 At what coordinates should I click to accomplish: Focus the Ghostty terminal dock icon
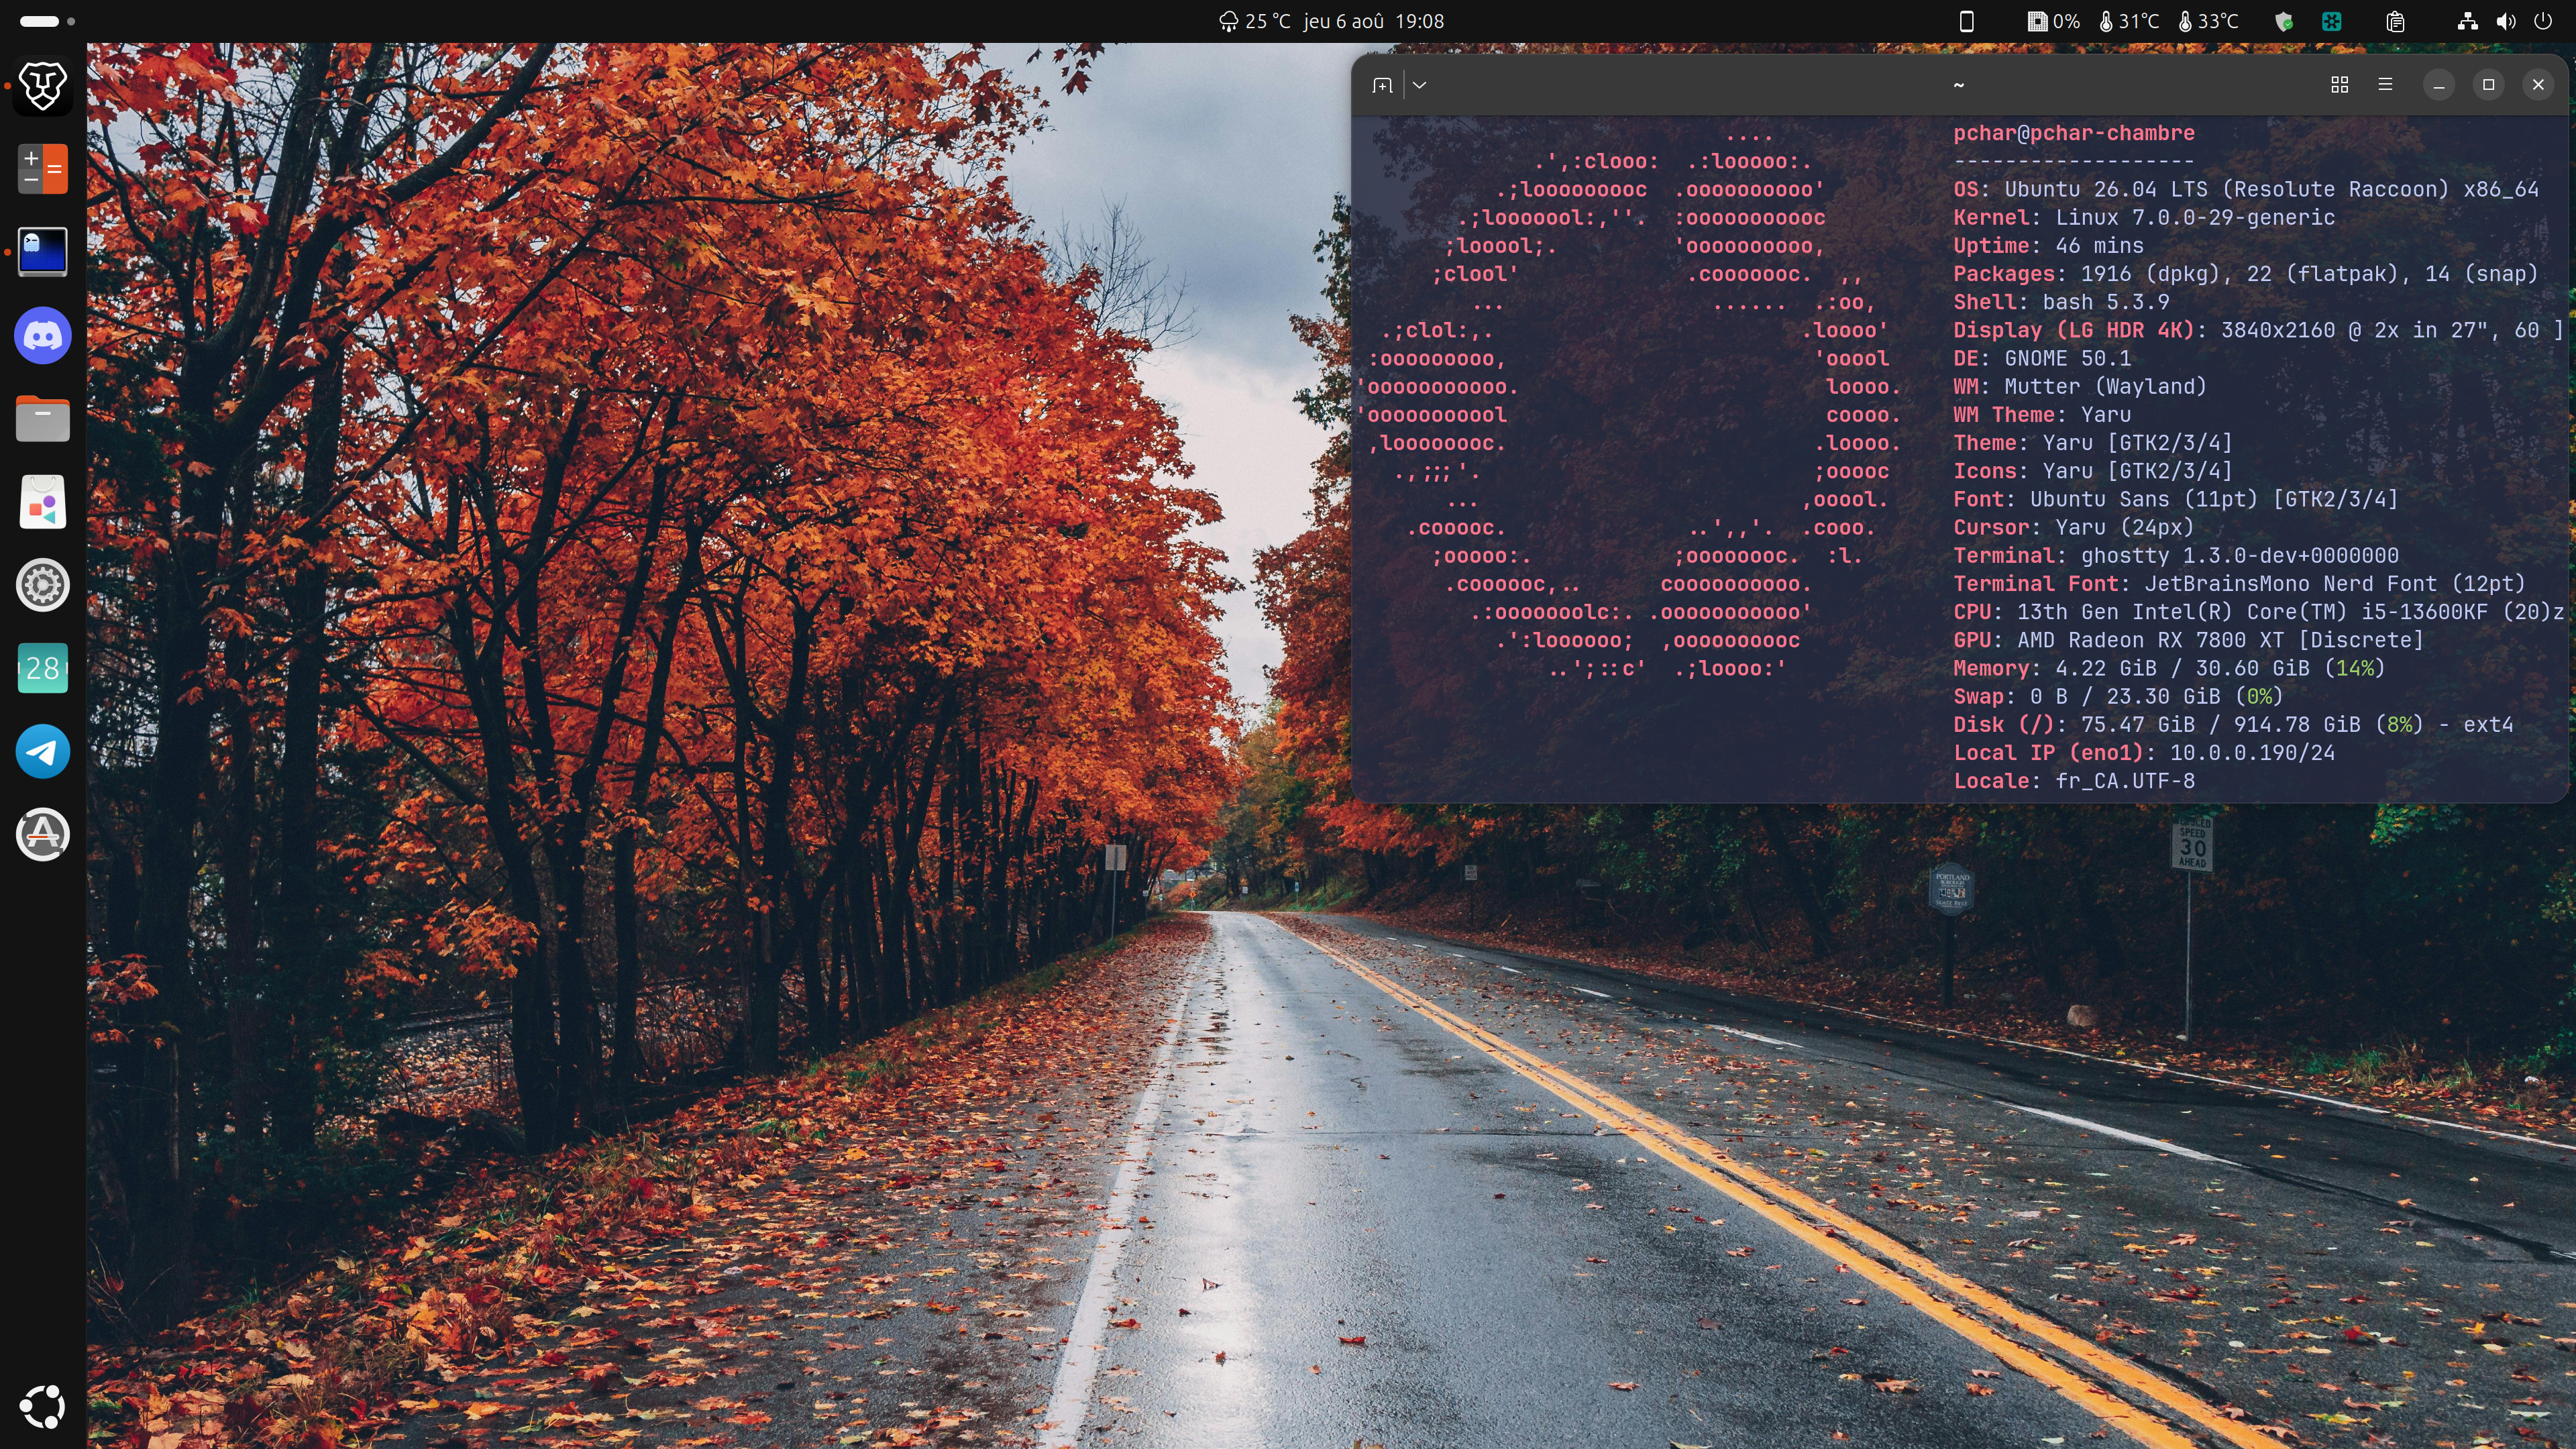[x=43, y=251]
